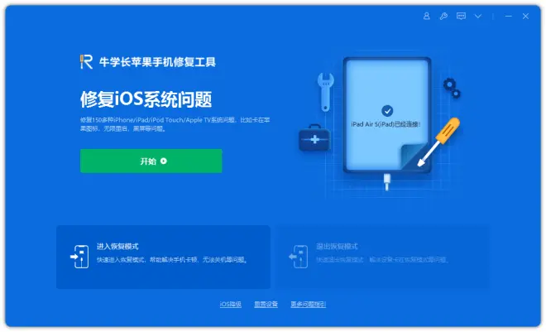This screenshot has height=332, width=546.
Task: Select the 进入恢复模式 card title
Action: 117,246
